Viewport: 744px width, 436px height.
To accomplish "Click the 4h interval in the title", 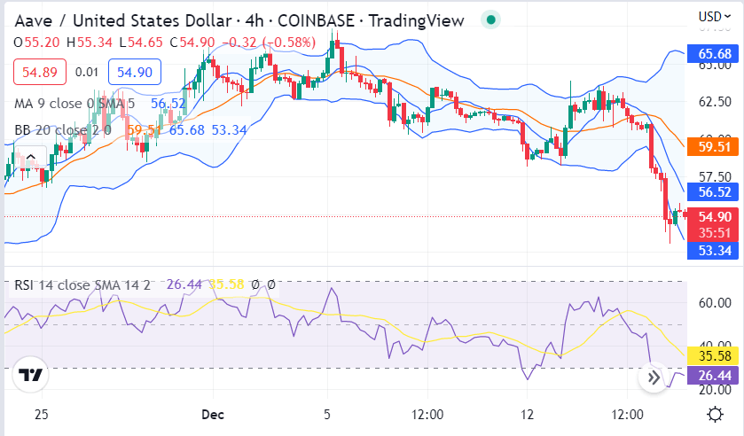I will 255,20.
